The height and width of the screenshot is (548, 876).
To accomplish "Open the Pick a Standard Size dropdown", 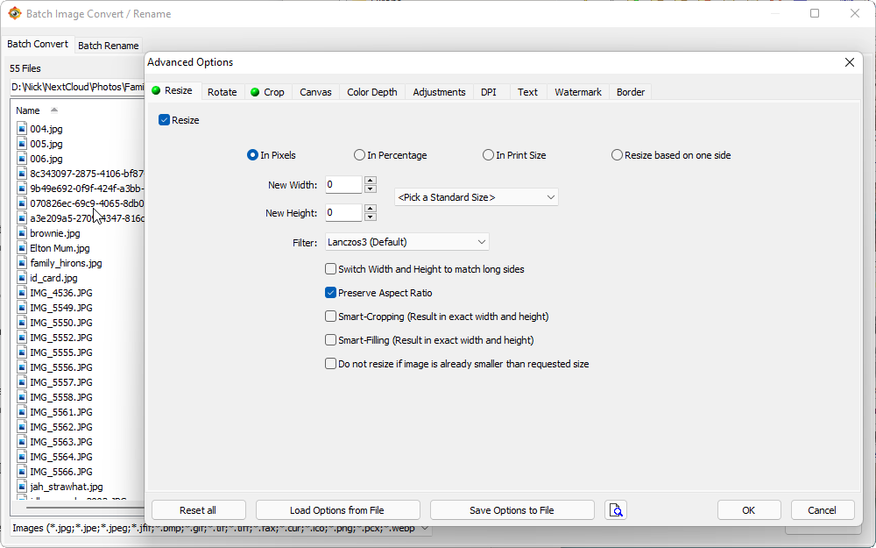I will coord(477,197).
